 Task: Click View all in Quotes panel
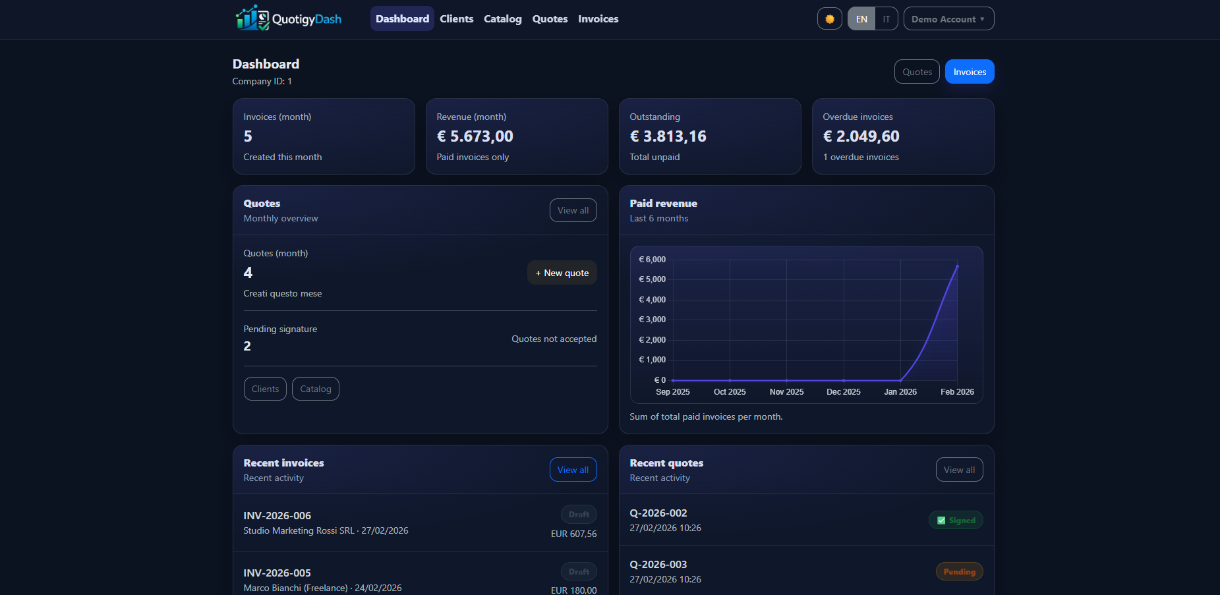[573, 210]
